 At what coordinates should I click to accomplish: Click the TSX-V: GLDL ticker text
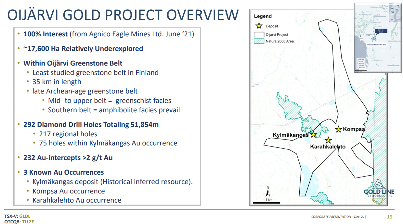pyautogui.click(x=18, y=216)
